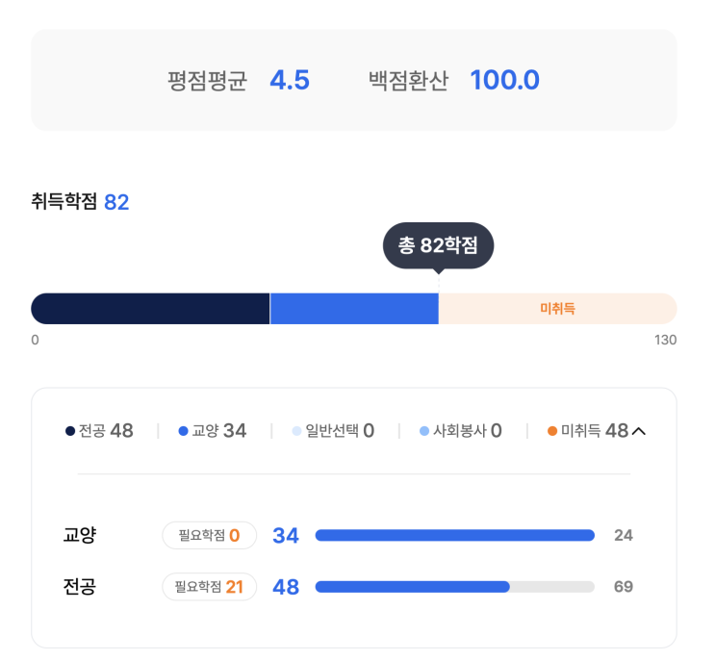Click the 교양 row label

point(81,535)
